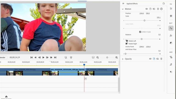Go to next edit point

click(55, 57)
